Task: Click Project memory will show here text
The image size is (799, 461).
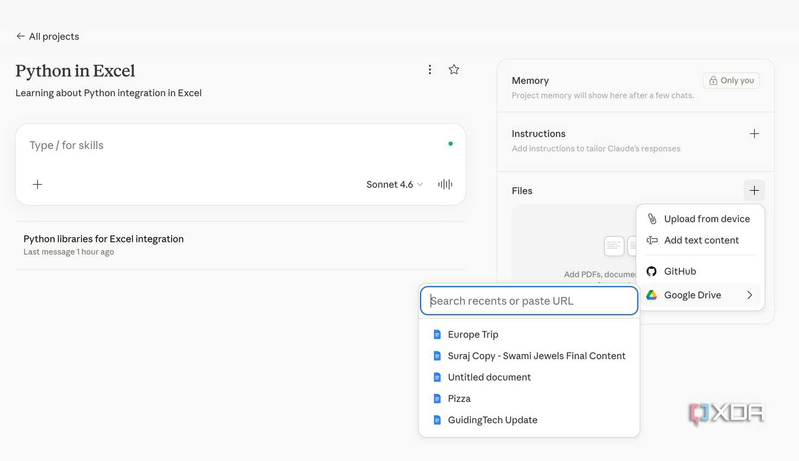Action: [603, 96]
